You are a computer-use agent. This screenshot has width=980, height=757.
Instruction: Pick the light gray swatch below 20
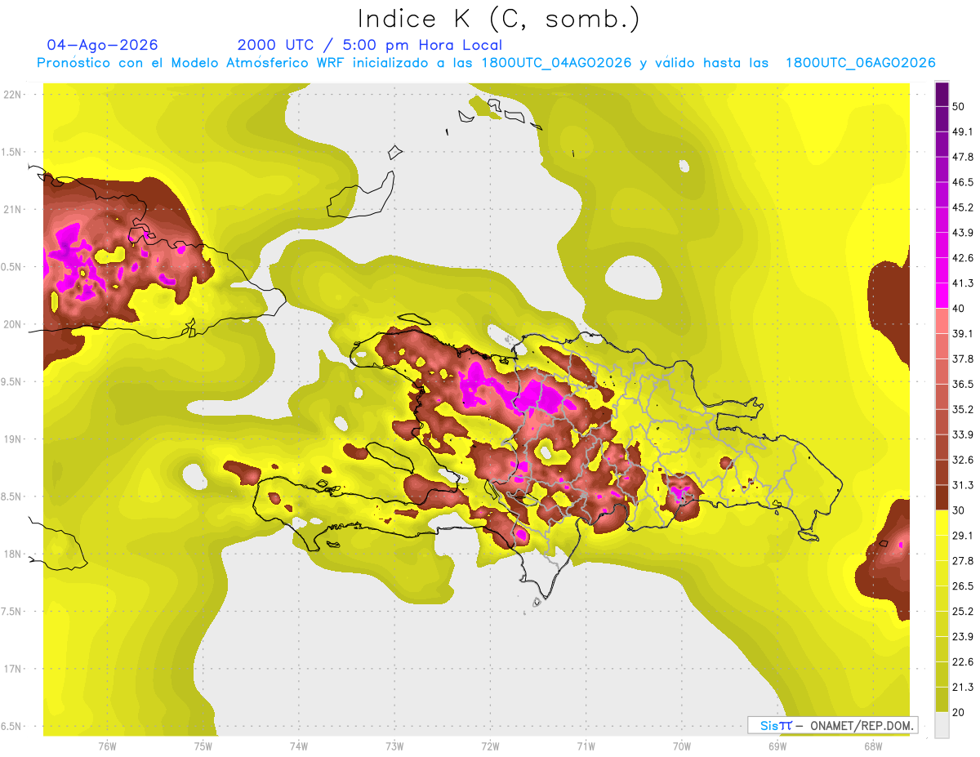click(942, 725)
